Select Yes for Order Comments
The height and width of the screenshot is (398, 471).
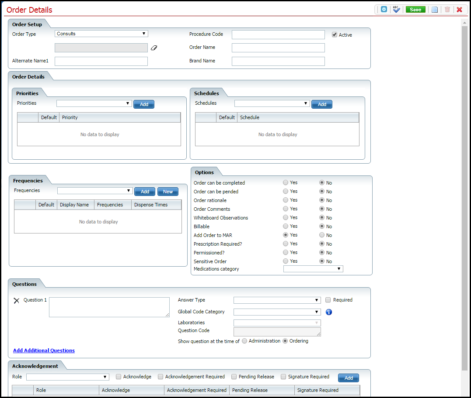(286, 209)
